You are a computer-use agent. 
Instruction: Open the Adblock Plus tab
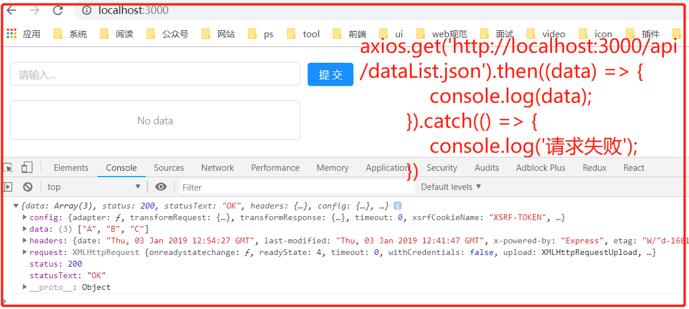coord(541,167)
